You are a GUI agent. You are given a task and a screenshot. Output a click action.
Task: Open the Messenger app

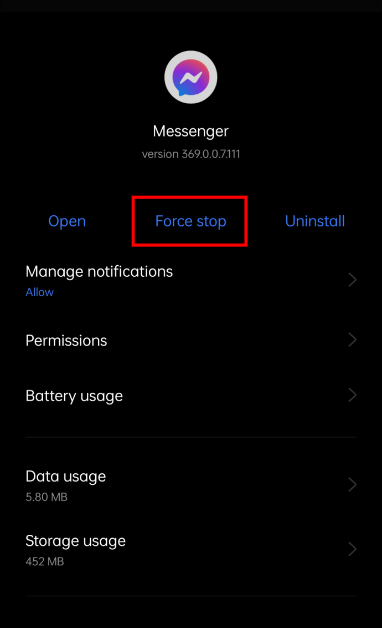[x=67, y=221]
